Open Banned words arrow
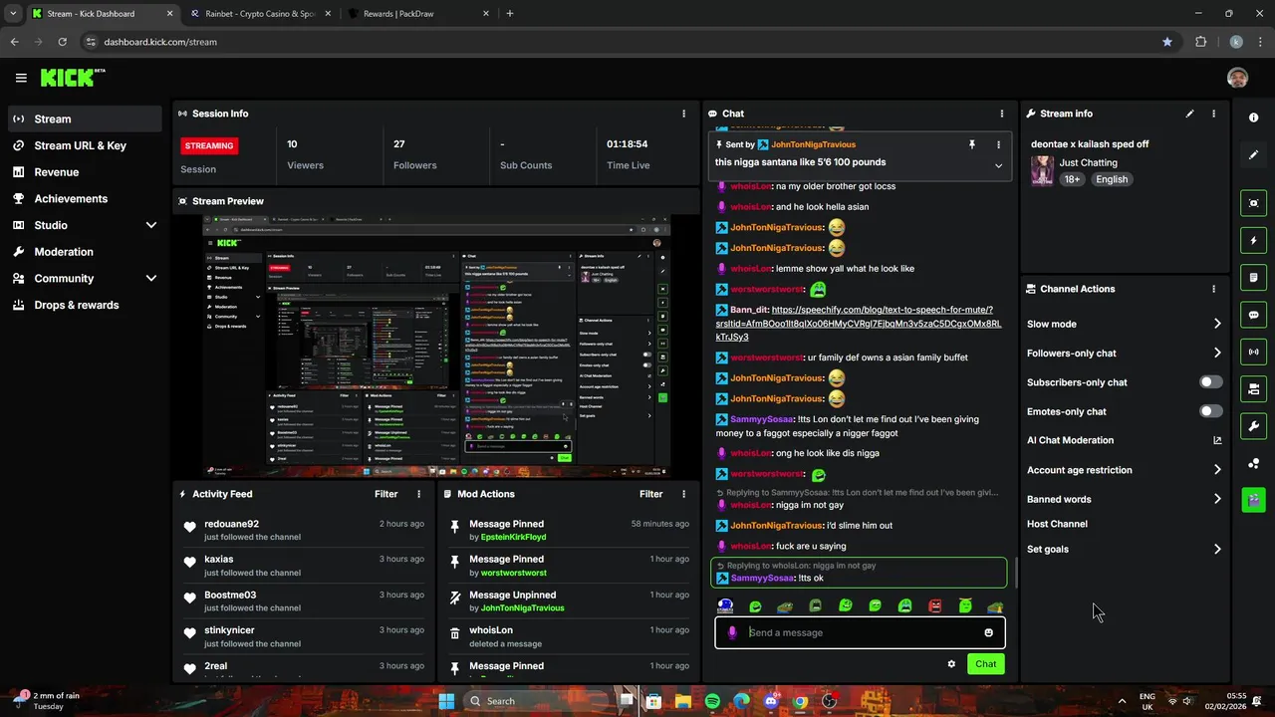Screen dimensions: 1275x717 [x=1217, y=499]
